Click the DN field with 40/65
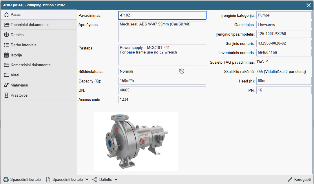 tap(162, 90)
